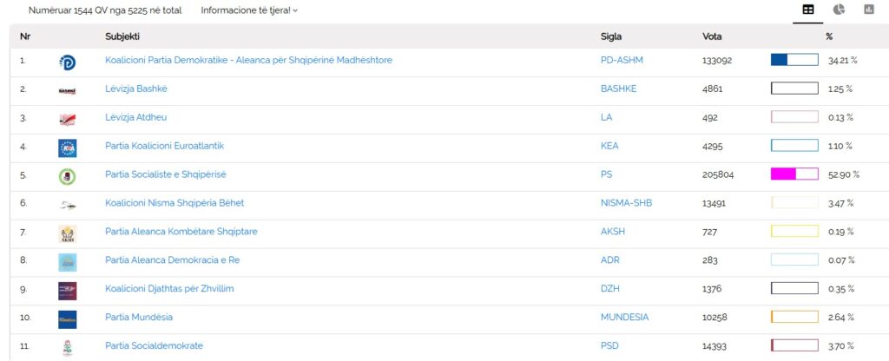Sort by the Vota column header
The image size is (889, 361).
pyautogui.click(x=712, y=36)
